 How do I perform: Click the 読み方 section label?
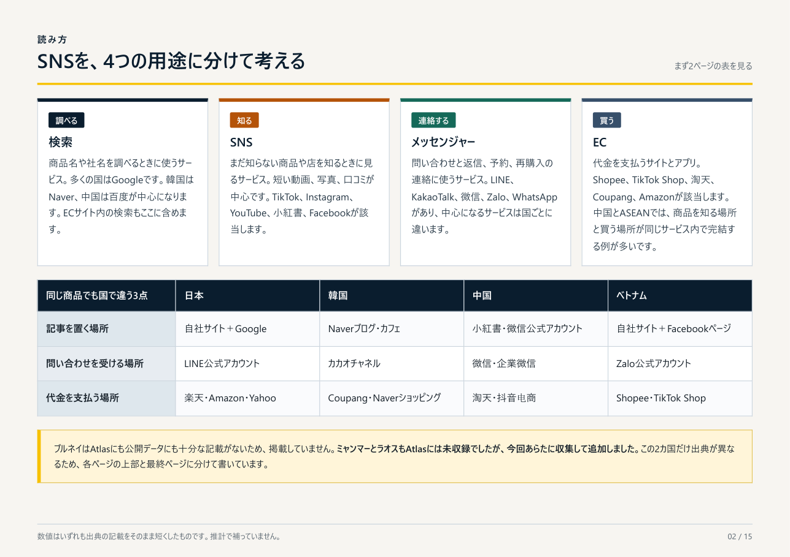point(52,39)
